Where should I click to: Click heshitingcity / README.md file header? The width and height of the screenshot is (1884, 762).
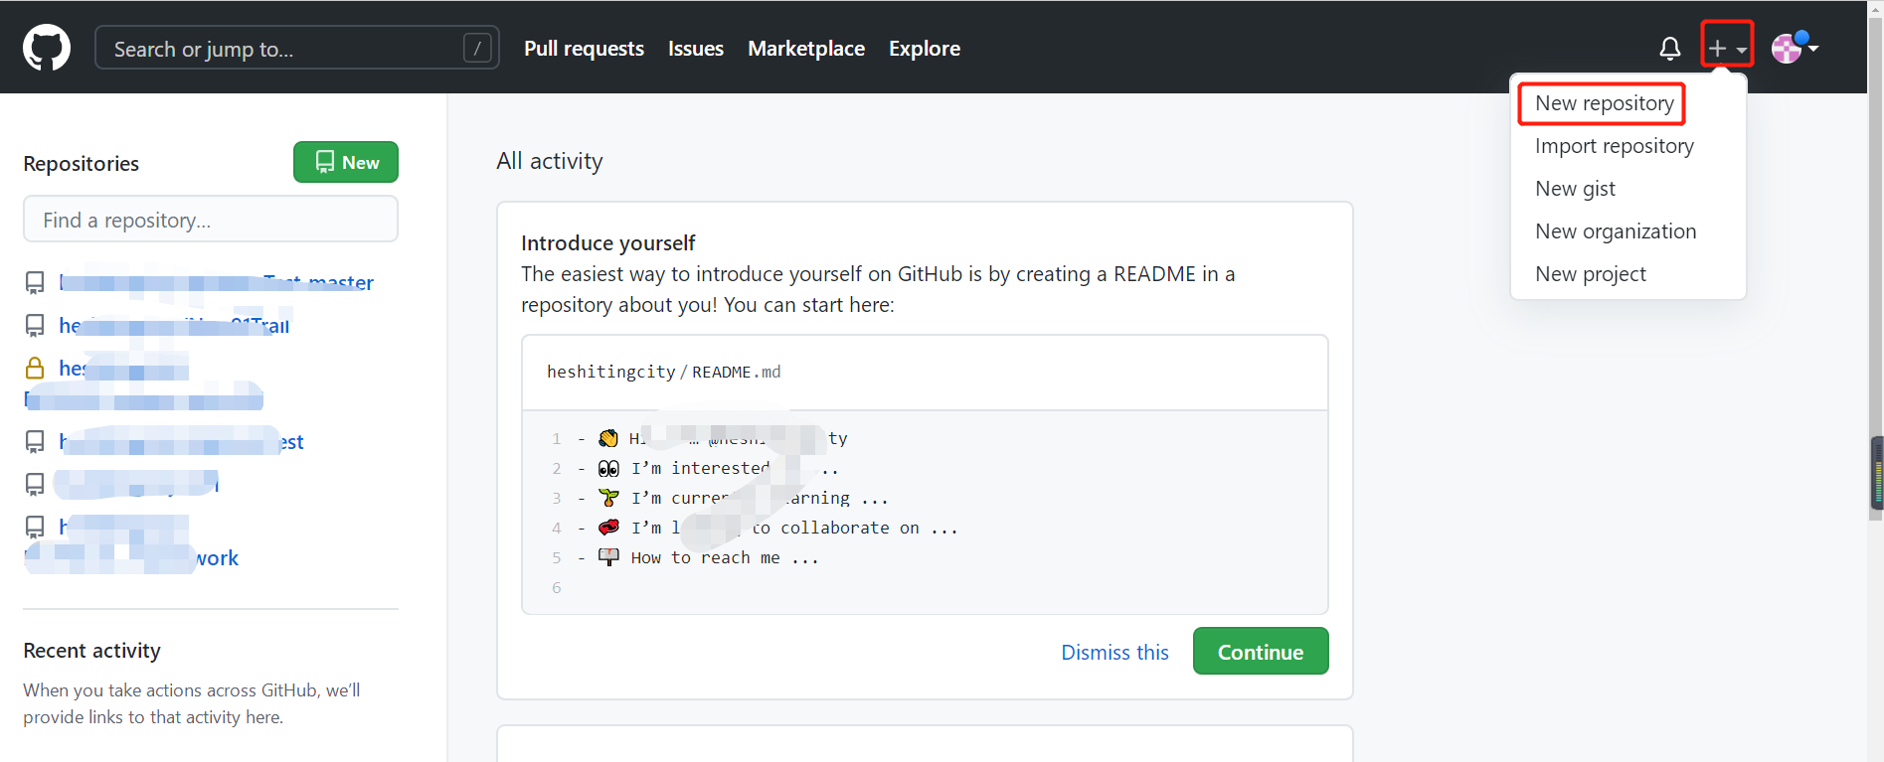point(663,372)
